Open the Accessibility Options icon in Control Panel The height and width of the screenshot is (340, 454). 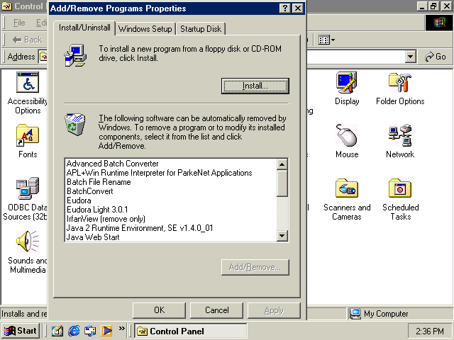(x=28, y=83)
